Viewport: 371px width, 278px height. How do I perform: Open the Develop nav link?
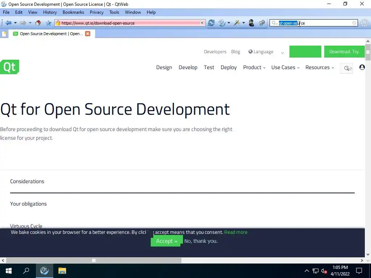[x=188, y=67]
